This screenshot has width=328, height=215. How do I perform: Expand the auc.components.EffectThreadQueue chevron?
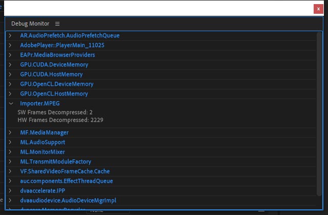[10, 181]
